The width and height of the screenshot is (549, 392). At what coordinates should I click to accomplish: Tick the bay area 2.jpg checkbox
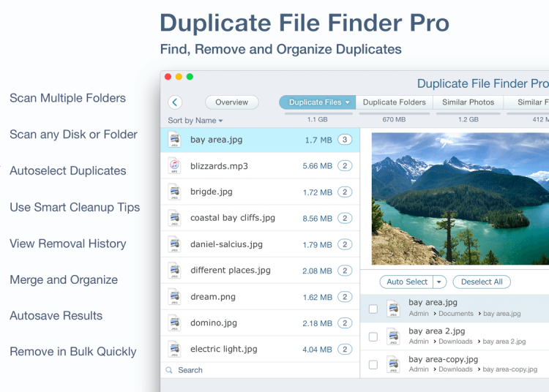(x=373, y=336)
